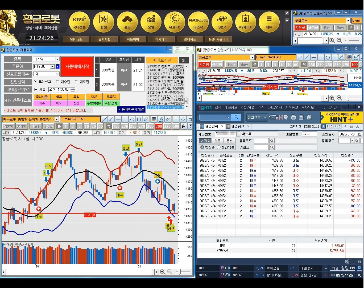Select circle drawing tool in main chart toolbar
364x288 pixels.
click(x=132, y=119)
